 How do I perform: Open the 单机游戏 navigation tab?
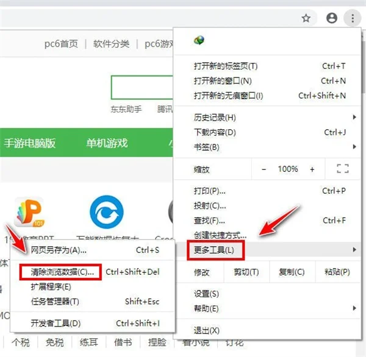[107, 143]
